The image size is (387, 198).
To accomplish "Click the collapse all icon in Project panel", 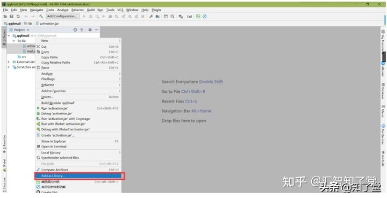I will pyautogui.click(x=82, y=30).
